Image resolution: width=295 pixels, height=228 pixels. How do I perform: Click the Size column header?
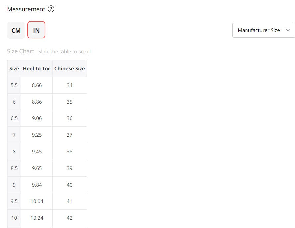pos(14,69)
